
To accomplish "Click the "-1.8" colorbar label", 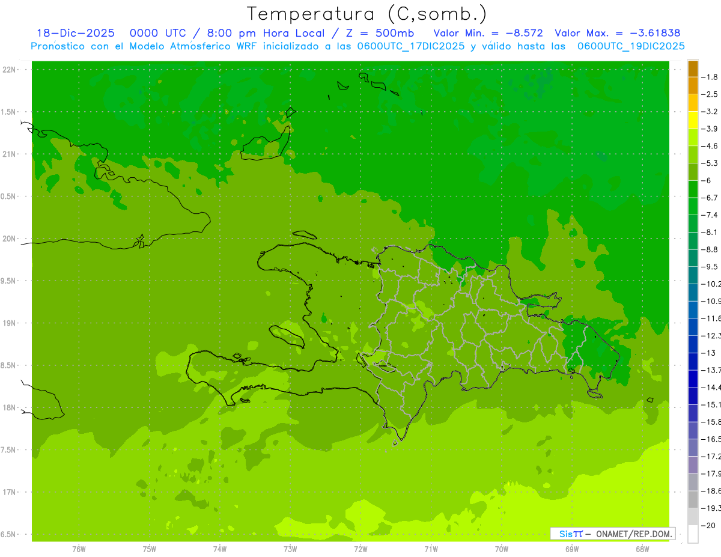I will 710,77.
